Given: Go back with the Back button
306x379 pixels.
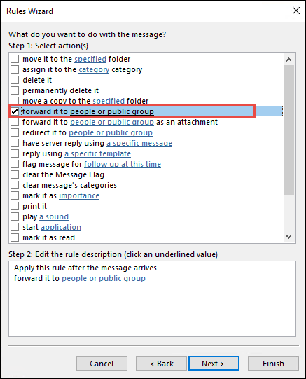Looking at the screenshot, I should click(161, 364).
